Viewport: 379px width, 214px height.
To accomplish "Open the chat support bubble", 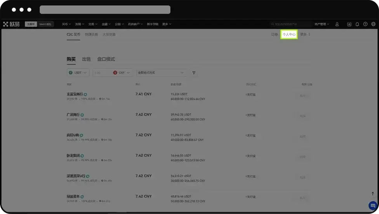I will (373, 205).
